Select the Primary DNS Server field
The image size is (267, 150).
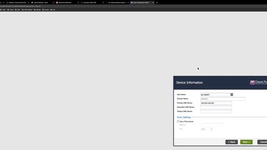(x=216, y=103)
